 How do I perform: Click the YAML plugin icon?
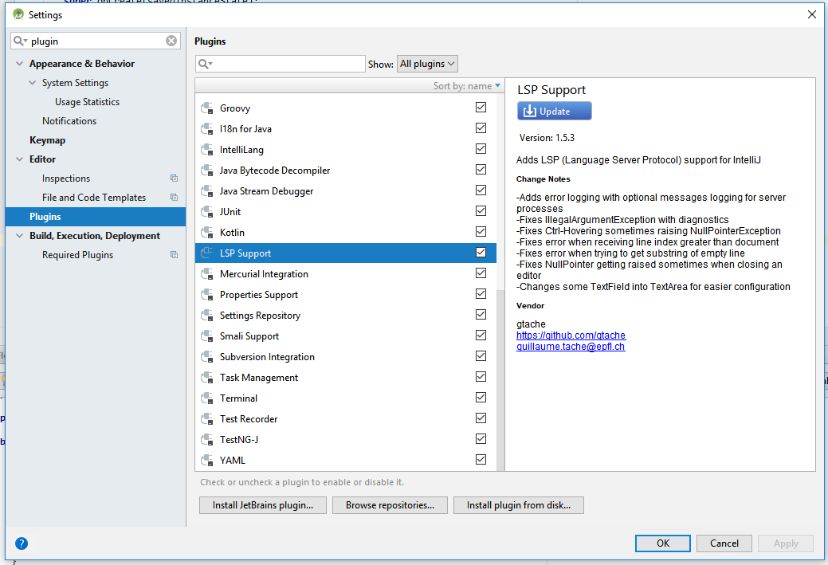tap(207, 460)
